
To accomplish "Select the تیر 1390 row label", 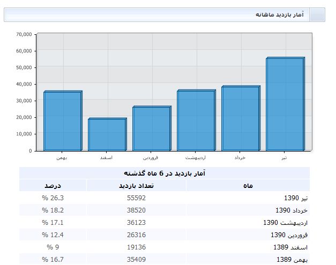I will 296,198.
